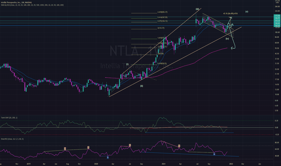Viewport: 281px width, 166px height.
Task: Click the 12.00 price axis label
Action: pos(277,90)
